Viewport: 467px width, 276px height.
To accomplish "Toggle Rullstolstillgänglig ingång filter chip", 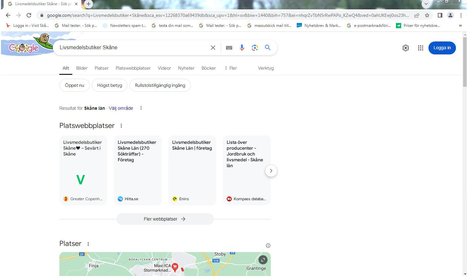I will point(160,85).
